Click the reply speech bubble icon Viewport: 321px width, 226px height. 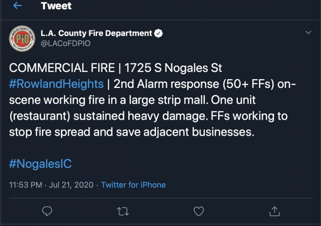coord(47,211)
